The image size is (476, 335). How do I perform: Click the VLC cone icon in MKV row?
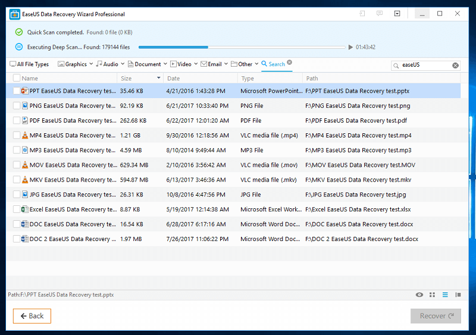point(25,180)
